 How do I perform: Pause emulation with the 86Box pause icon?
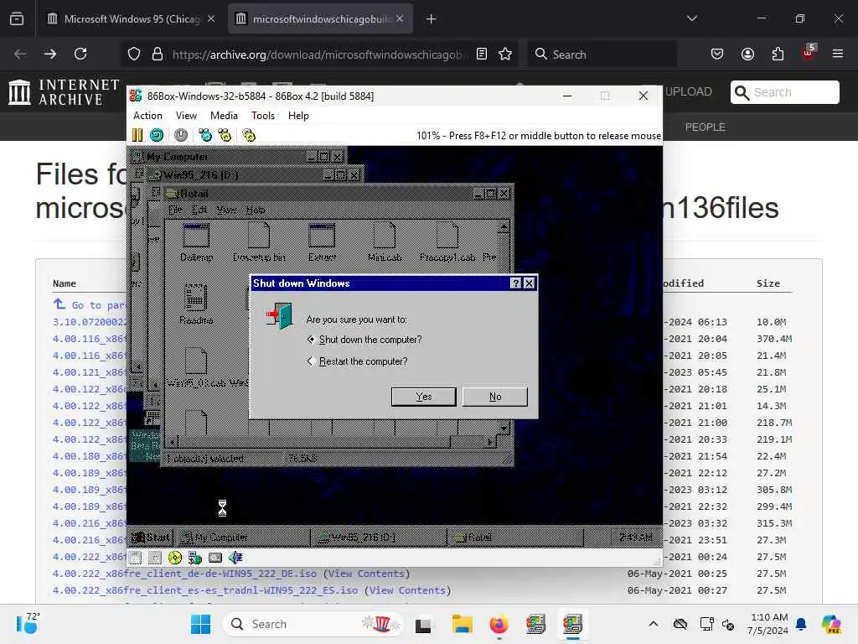(x=137, y=135)
